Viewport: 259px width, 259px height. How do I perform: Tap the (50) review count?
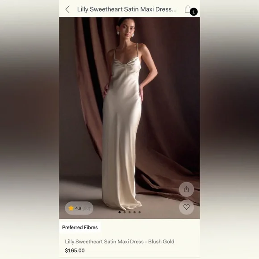(86, 208)
